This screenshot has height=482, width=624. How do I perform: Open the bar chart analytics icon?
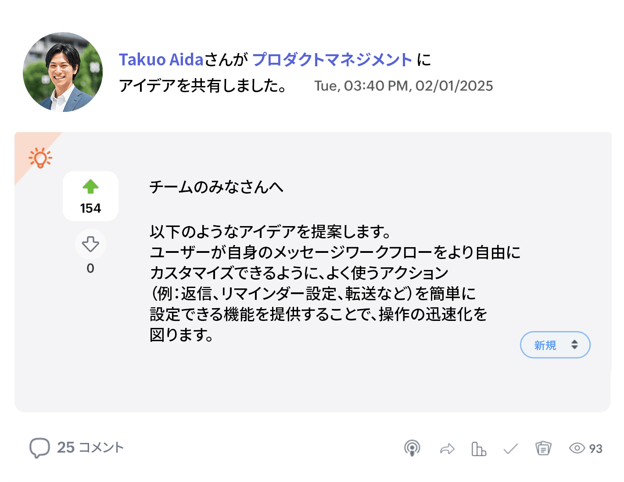point(478,449)
